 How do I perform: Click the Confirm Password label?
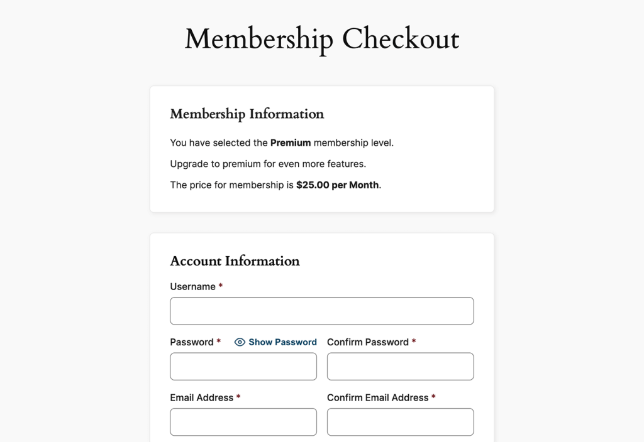click(x=367, y=342)
